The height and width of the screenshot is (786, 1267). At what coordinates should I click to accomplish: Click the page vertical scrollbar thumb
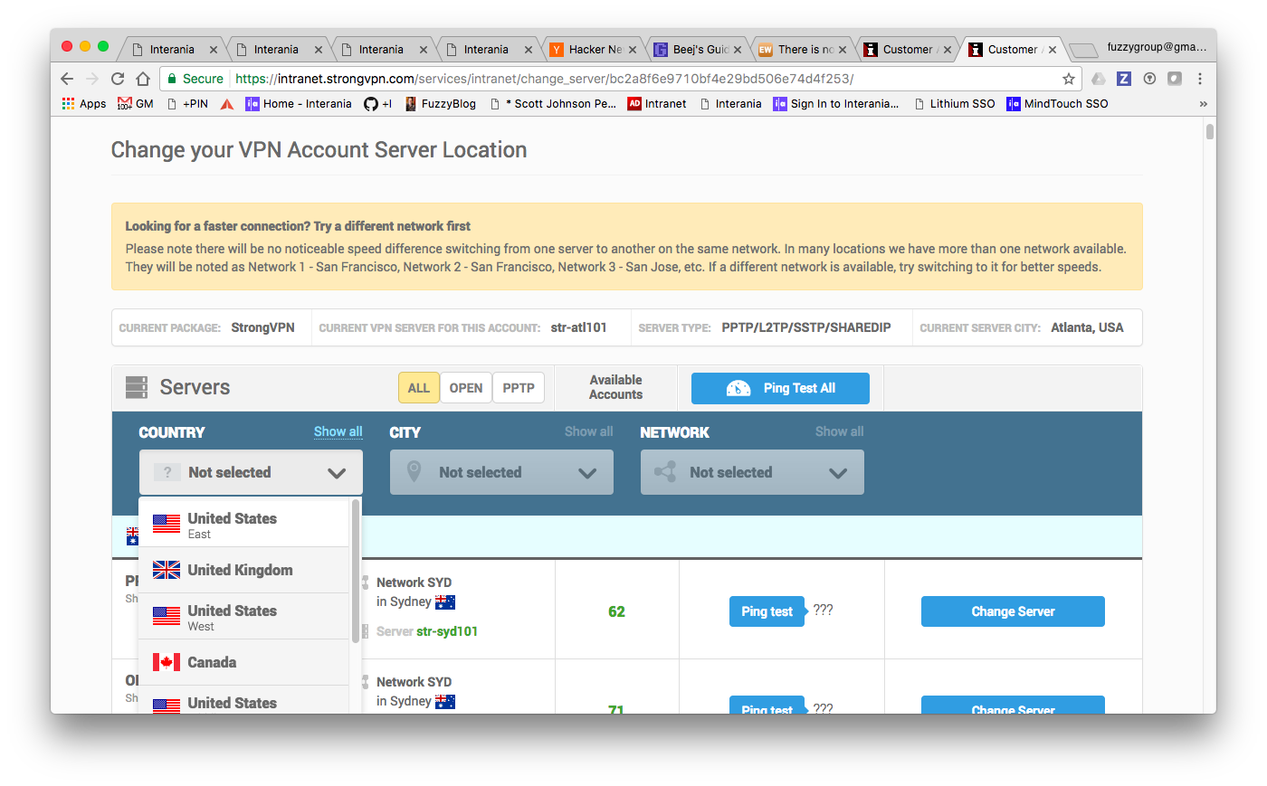click(1210, 132)
